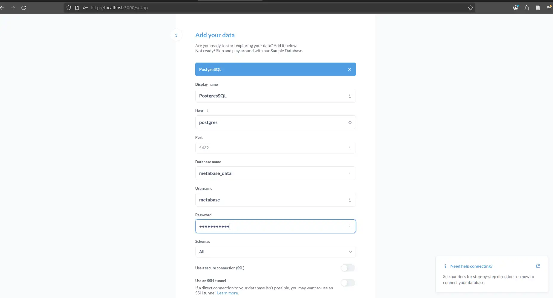Image resolution: width=553 pixels, height=298 pixels.
Task: Click the help card text about step-by-step directions
Action: click(489, 280)
